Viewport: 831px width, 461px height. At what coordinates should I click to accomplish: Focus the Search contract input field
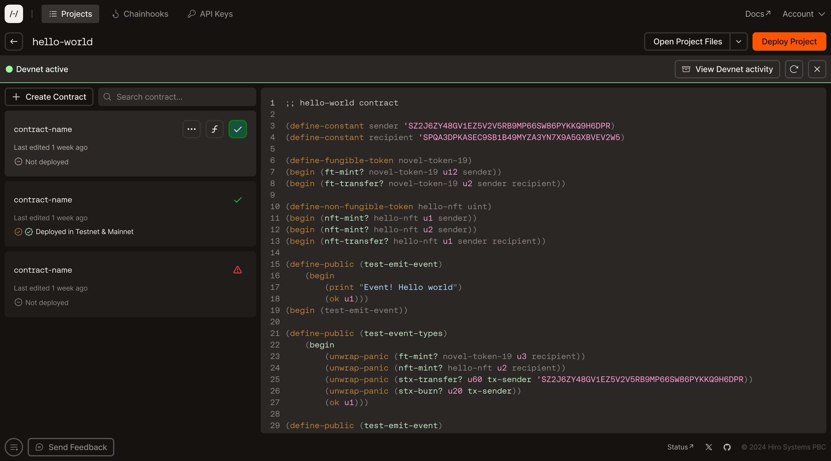tap(181, 97)
